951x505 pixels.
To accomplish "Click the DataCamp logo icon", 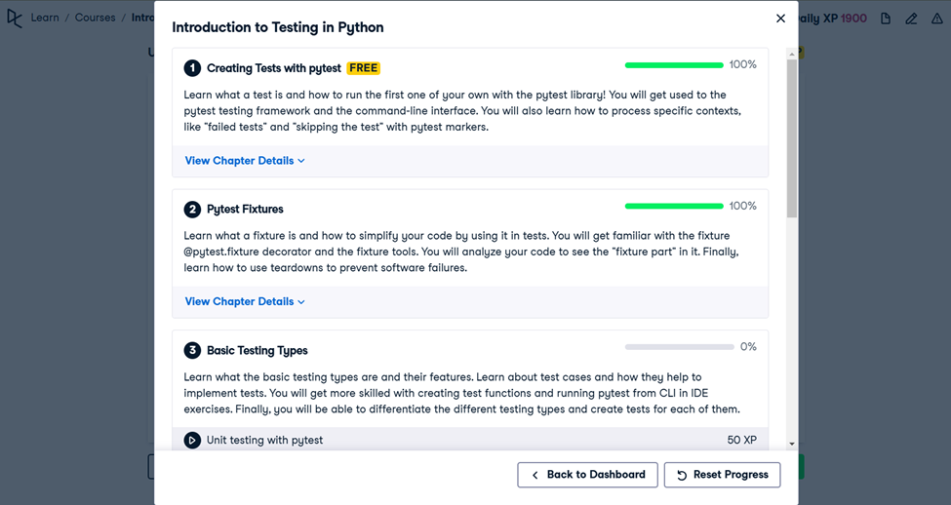I will [15, 19].
